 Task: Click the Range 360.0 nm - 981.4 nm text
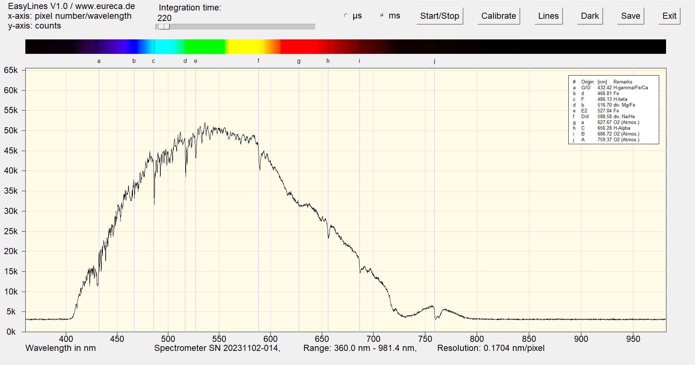[x=360, y=348]
